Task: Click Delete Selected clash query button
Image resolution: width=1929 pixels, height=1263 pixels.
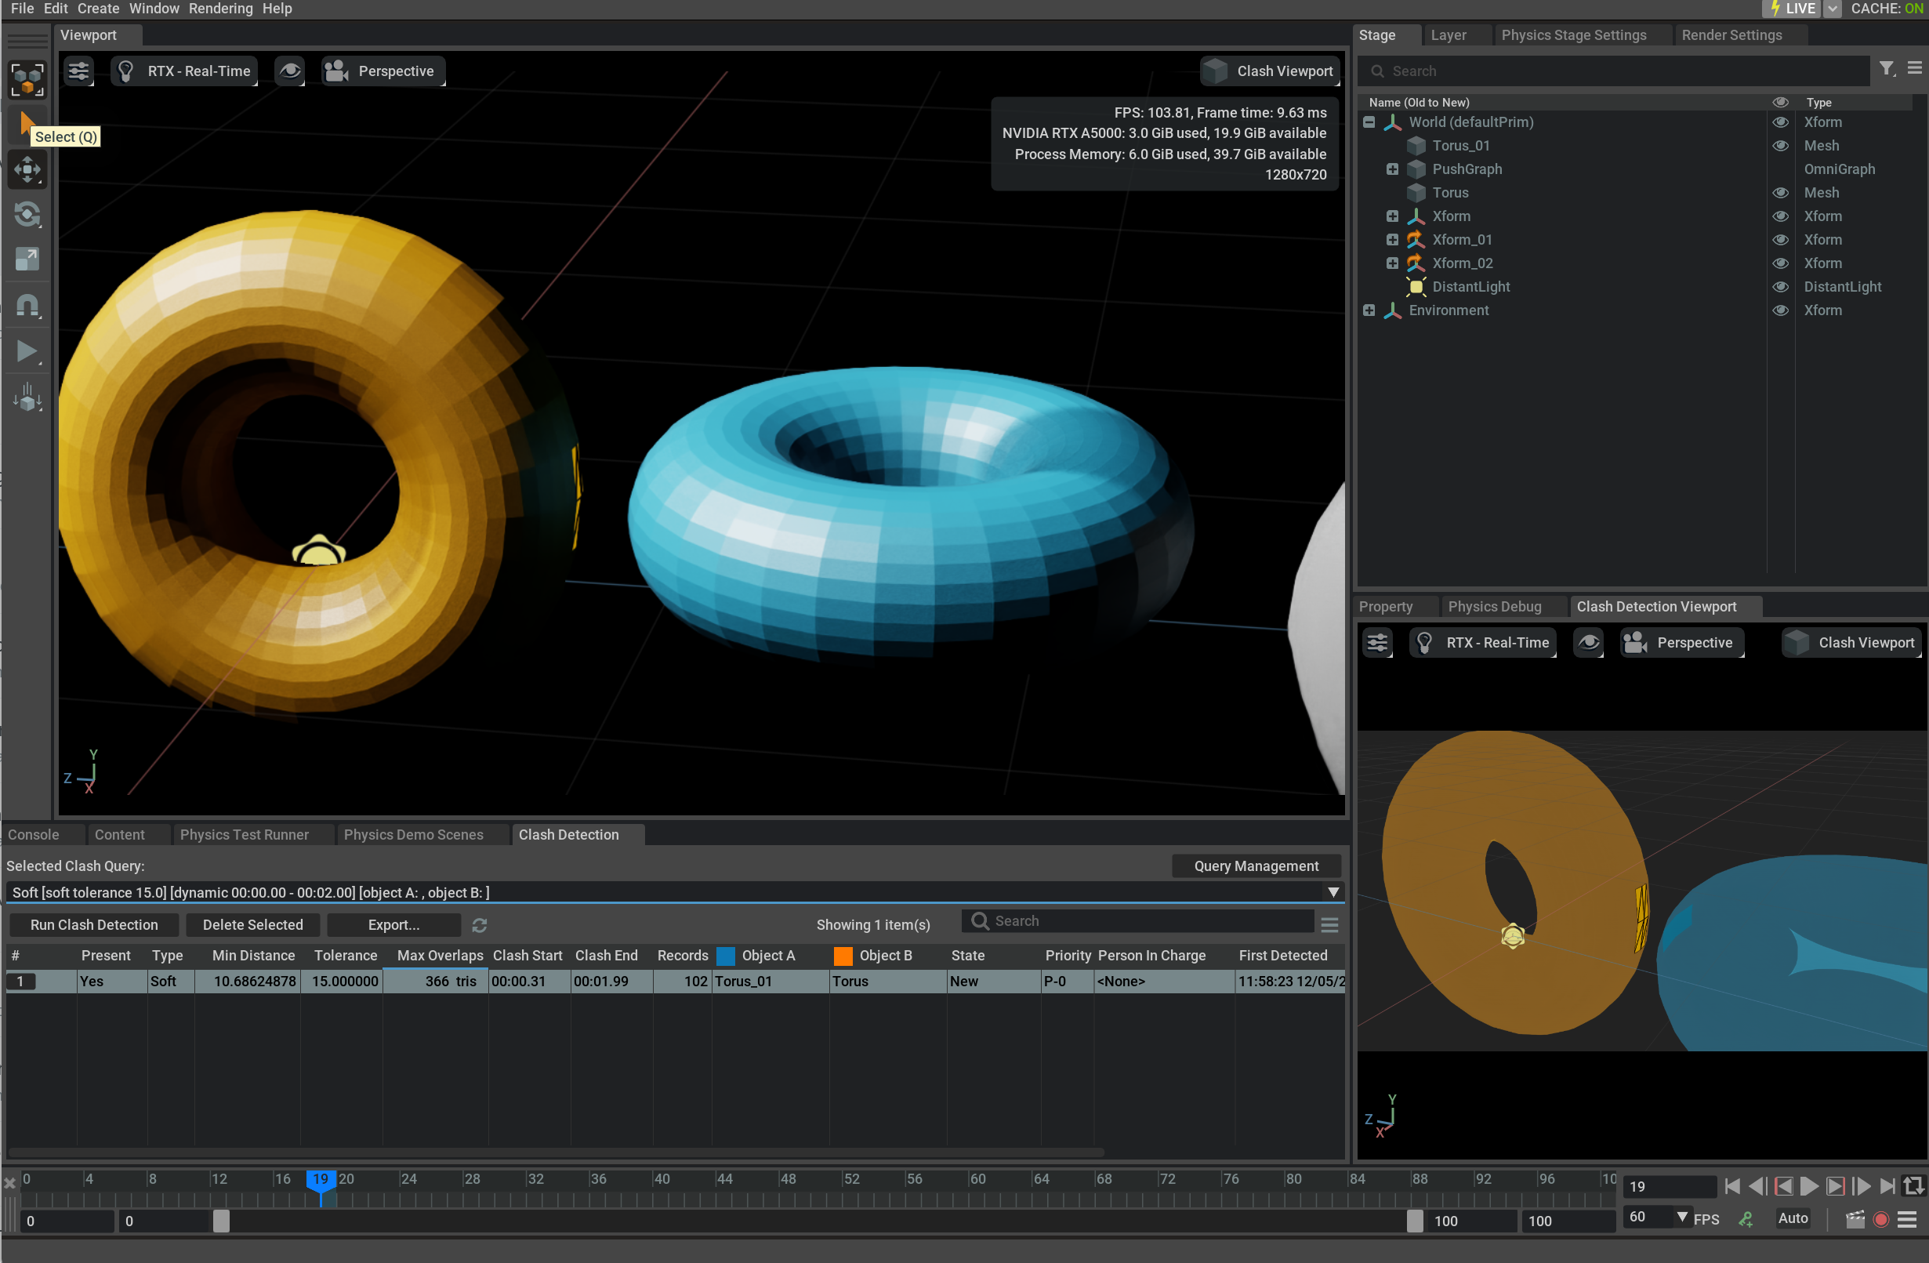Action: point(251,924)
